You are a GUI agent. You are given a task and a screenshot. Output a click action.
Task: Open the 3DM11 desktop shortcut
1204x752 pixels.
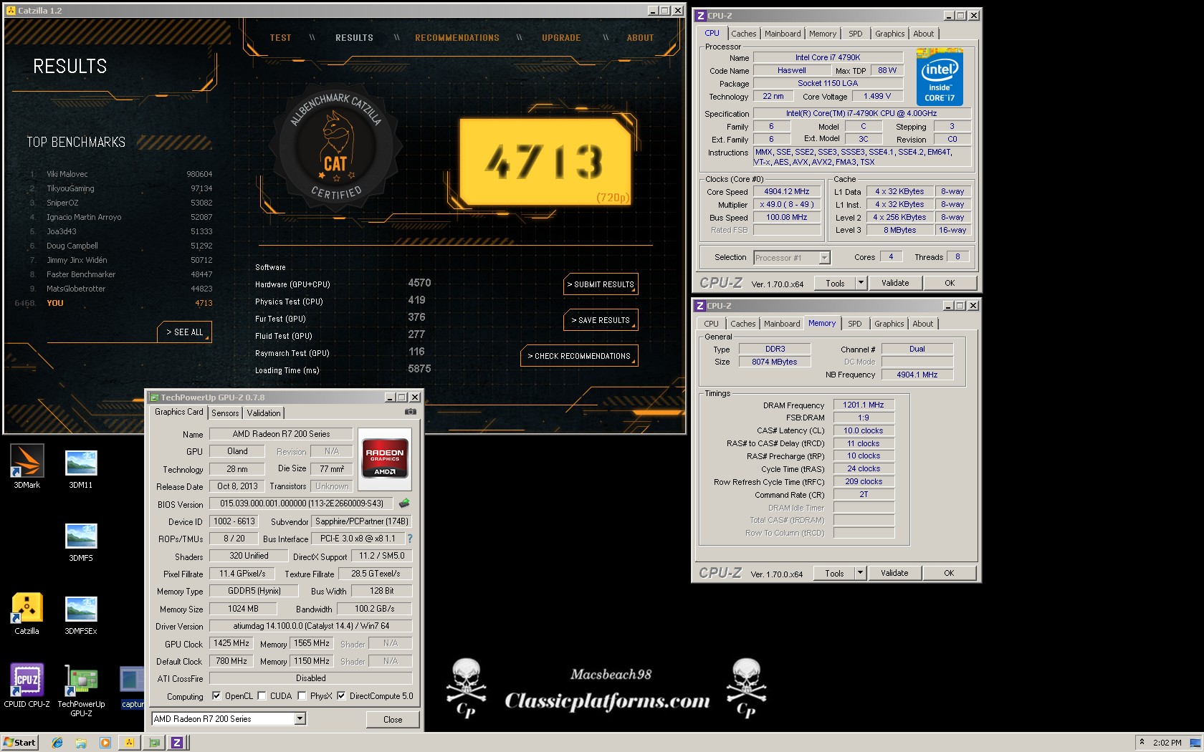click(x=81, y=469)
